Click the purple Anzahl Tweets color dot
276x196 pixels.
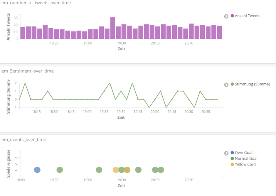pos(232,16)
